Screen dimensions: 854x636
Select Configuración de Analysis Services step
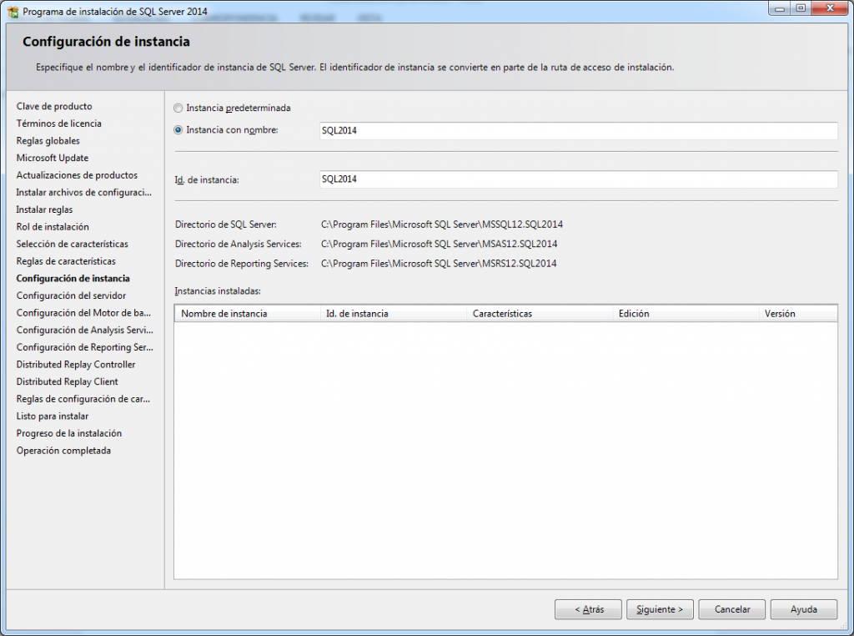[x=84, y=331]
